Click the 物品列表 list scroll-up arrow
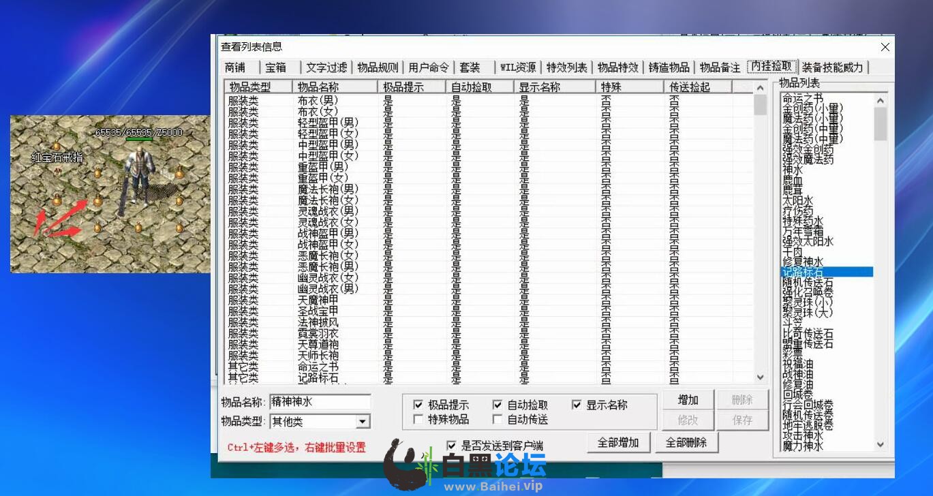This screenshot has height=496, width=933. tap(880, 101)
